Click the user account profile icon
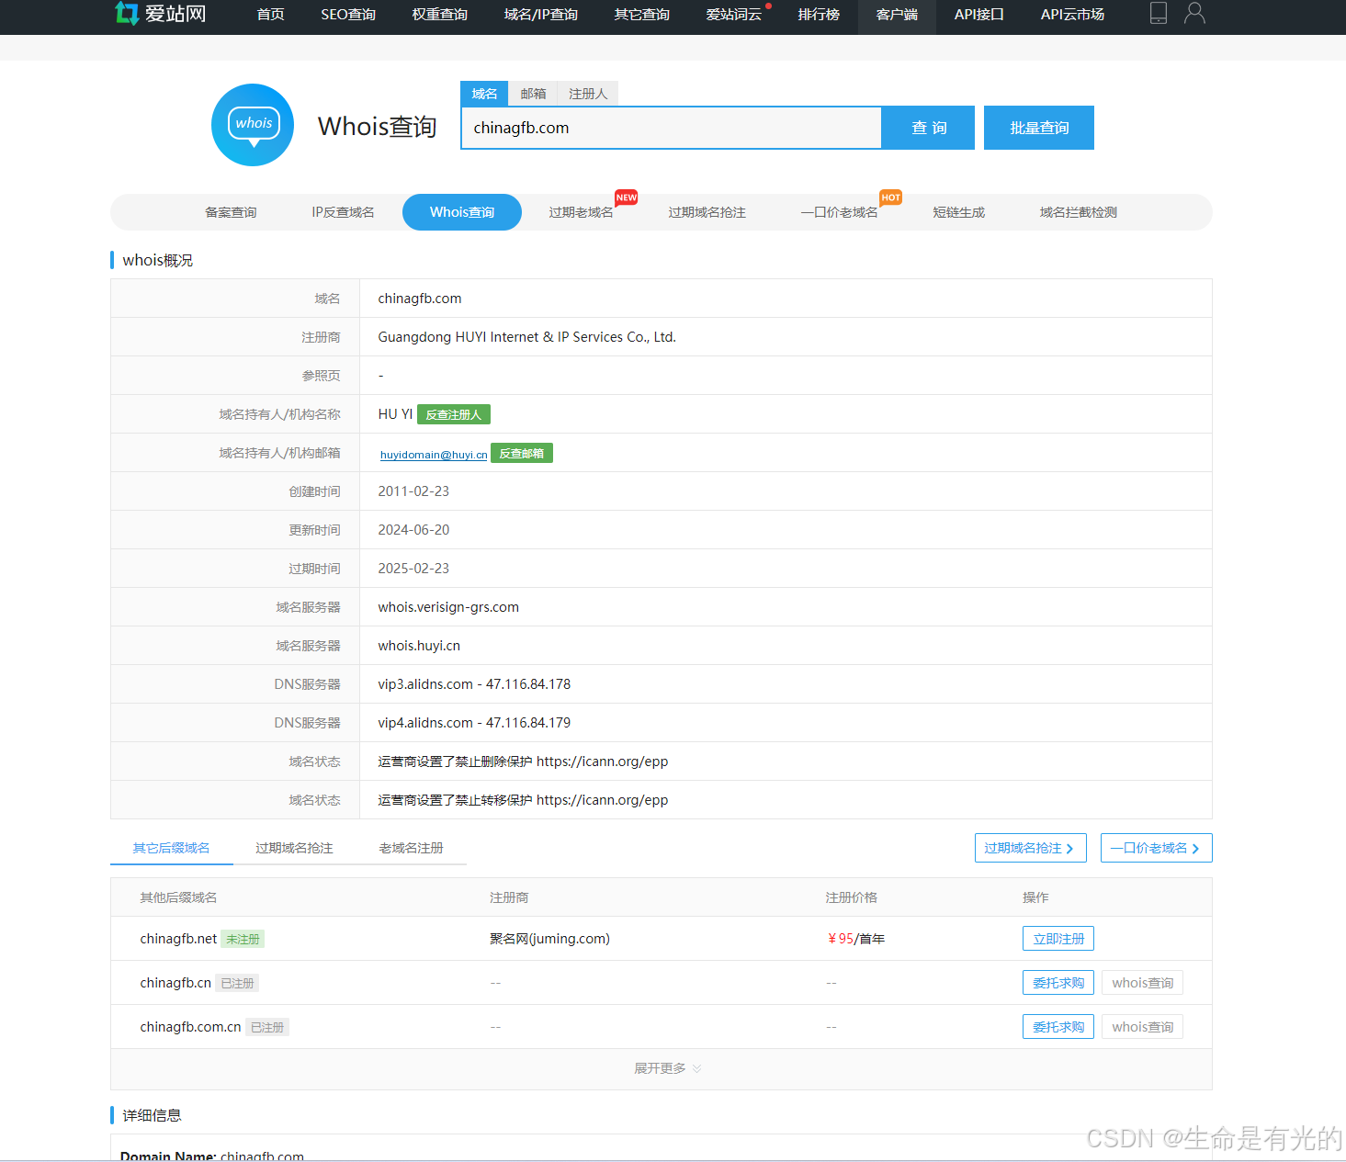This screenshot has width=1346, height=1162. [1194, 13]
